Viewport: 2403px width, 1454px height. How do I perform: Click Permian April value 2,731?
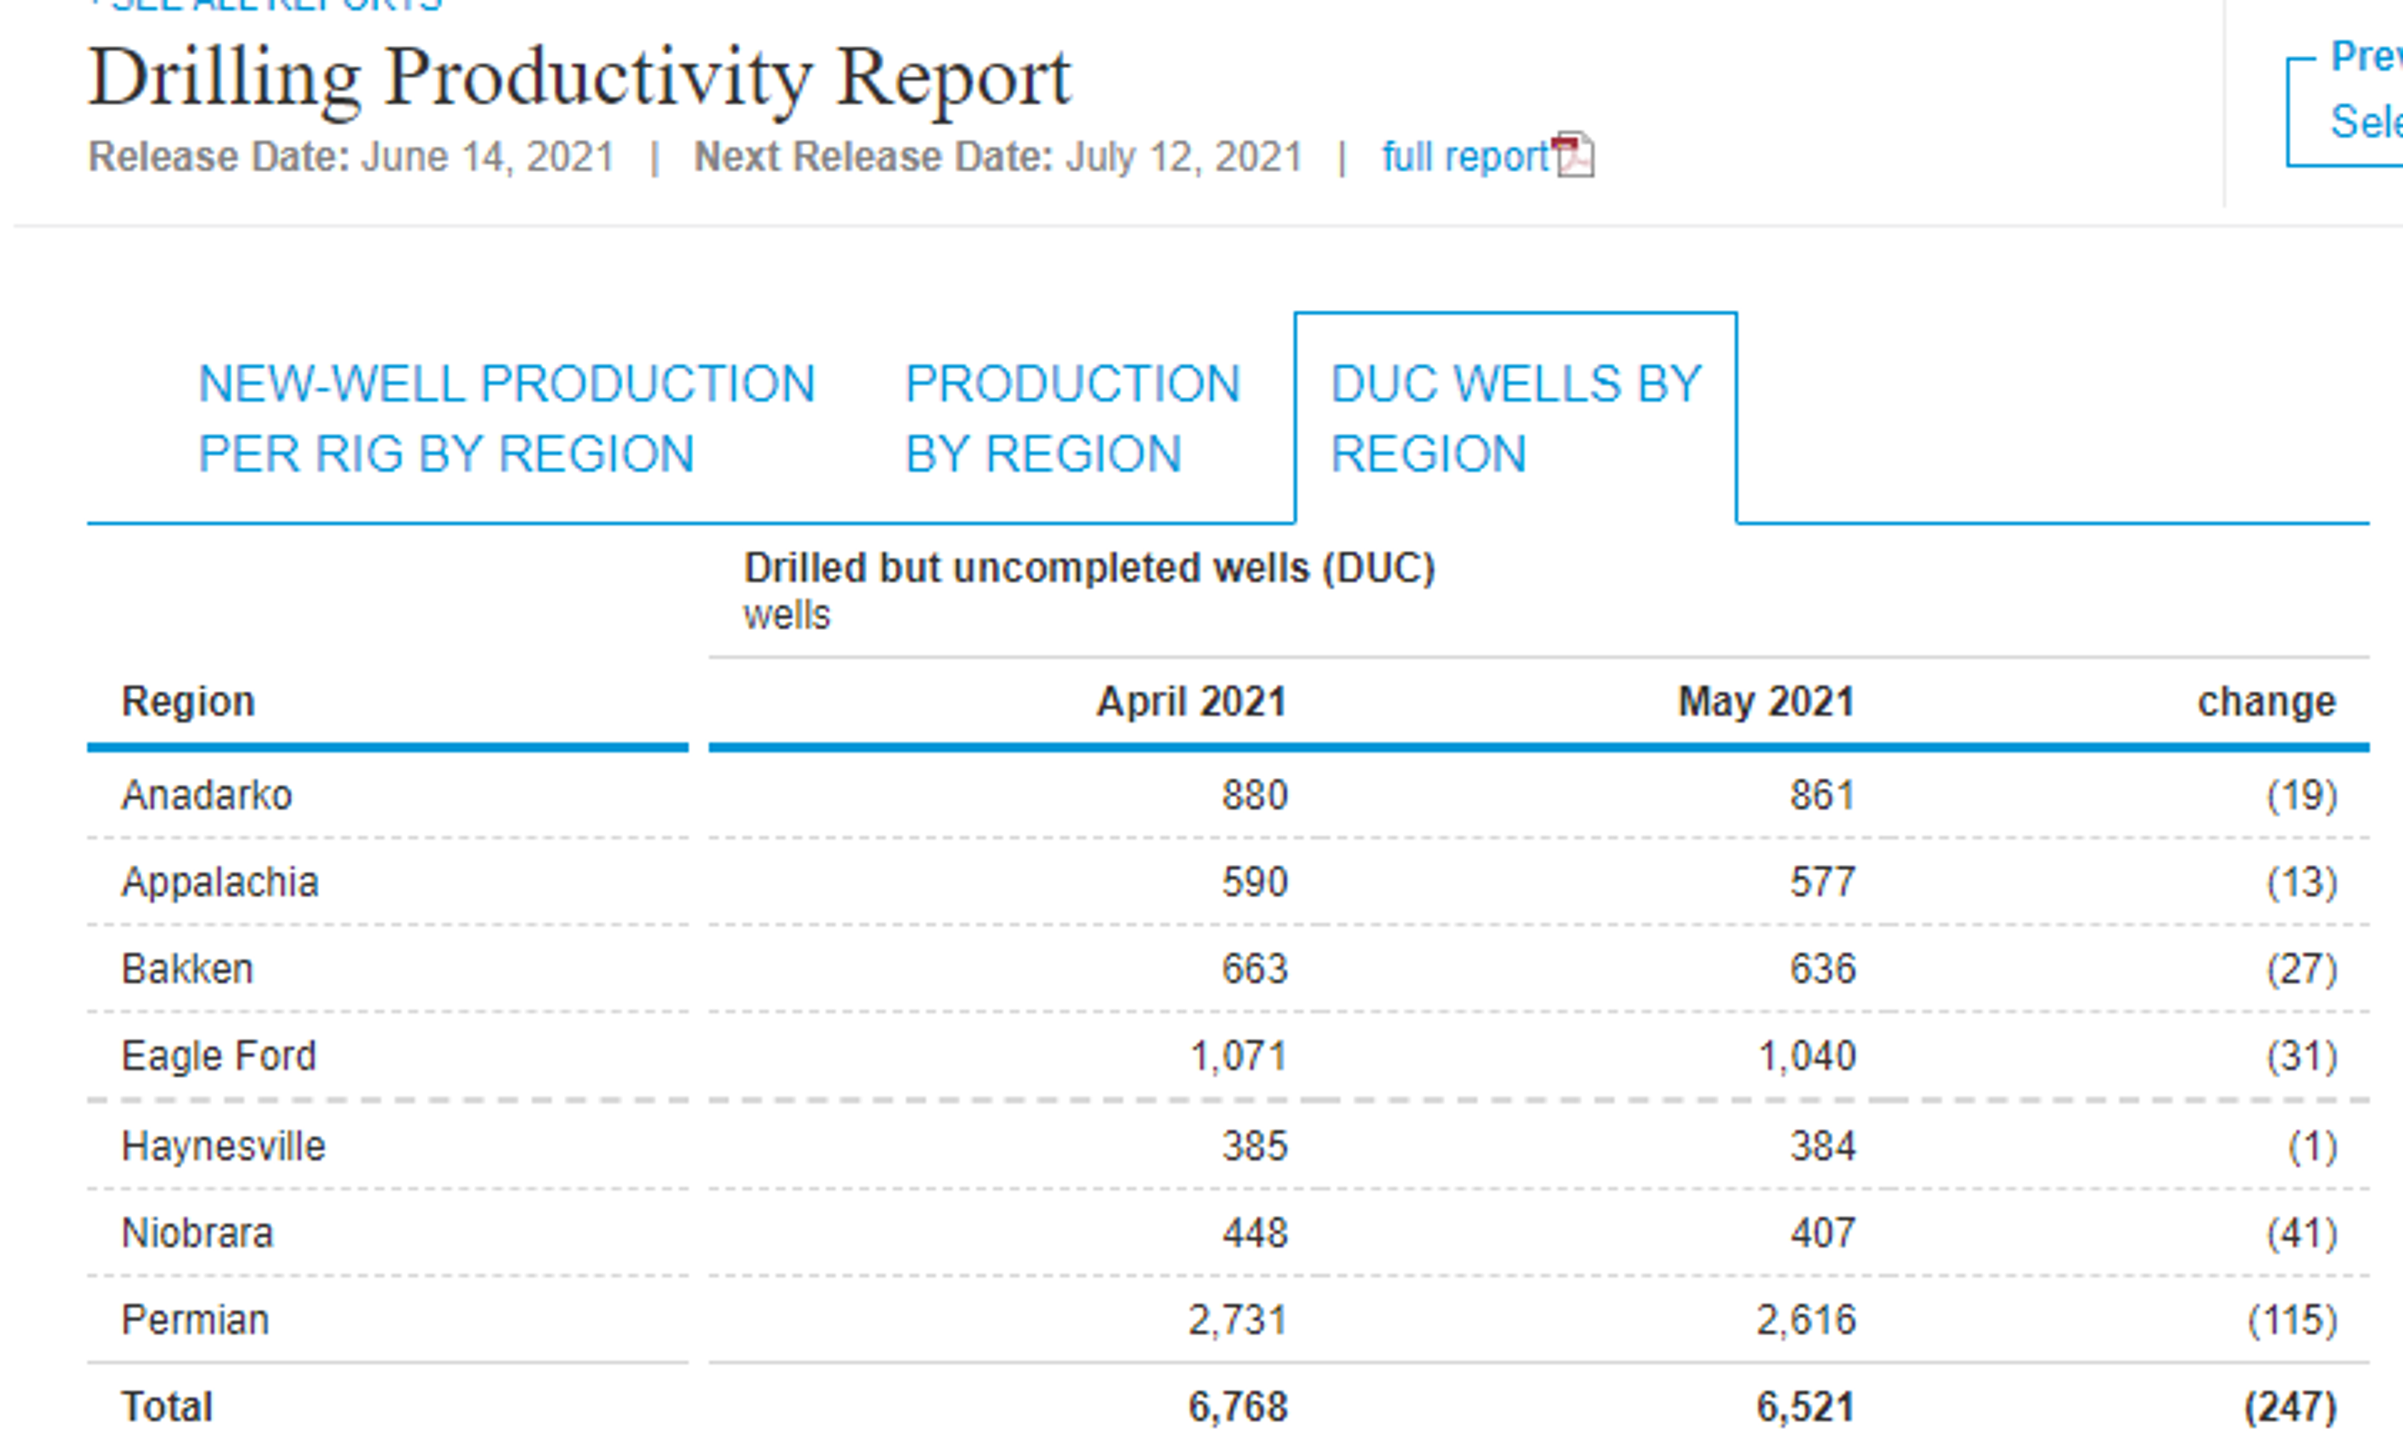pos(1238,1319)
